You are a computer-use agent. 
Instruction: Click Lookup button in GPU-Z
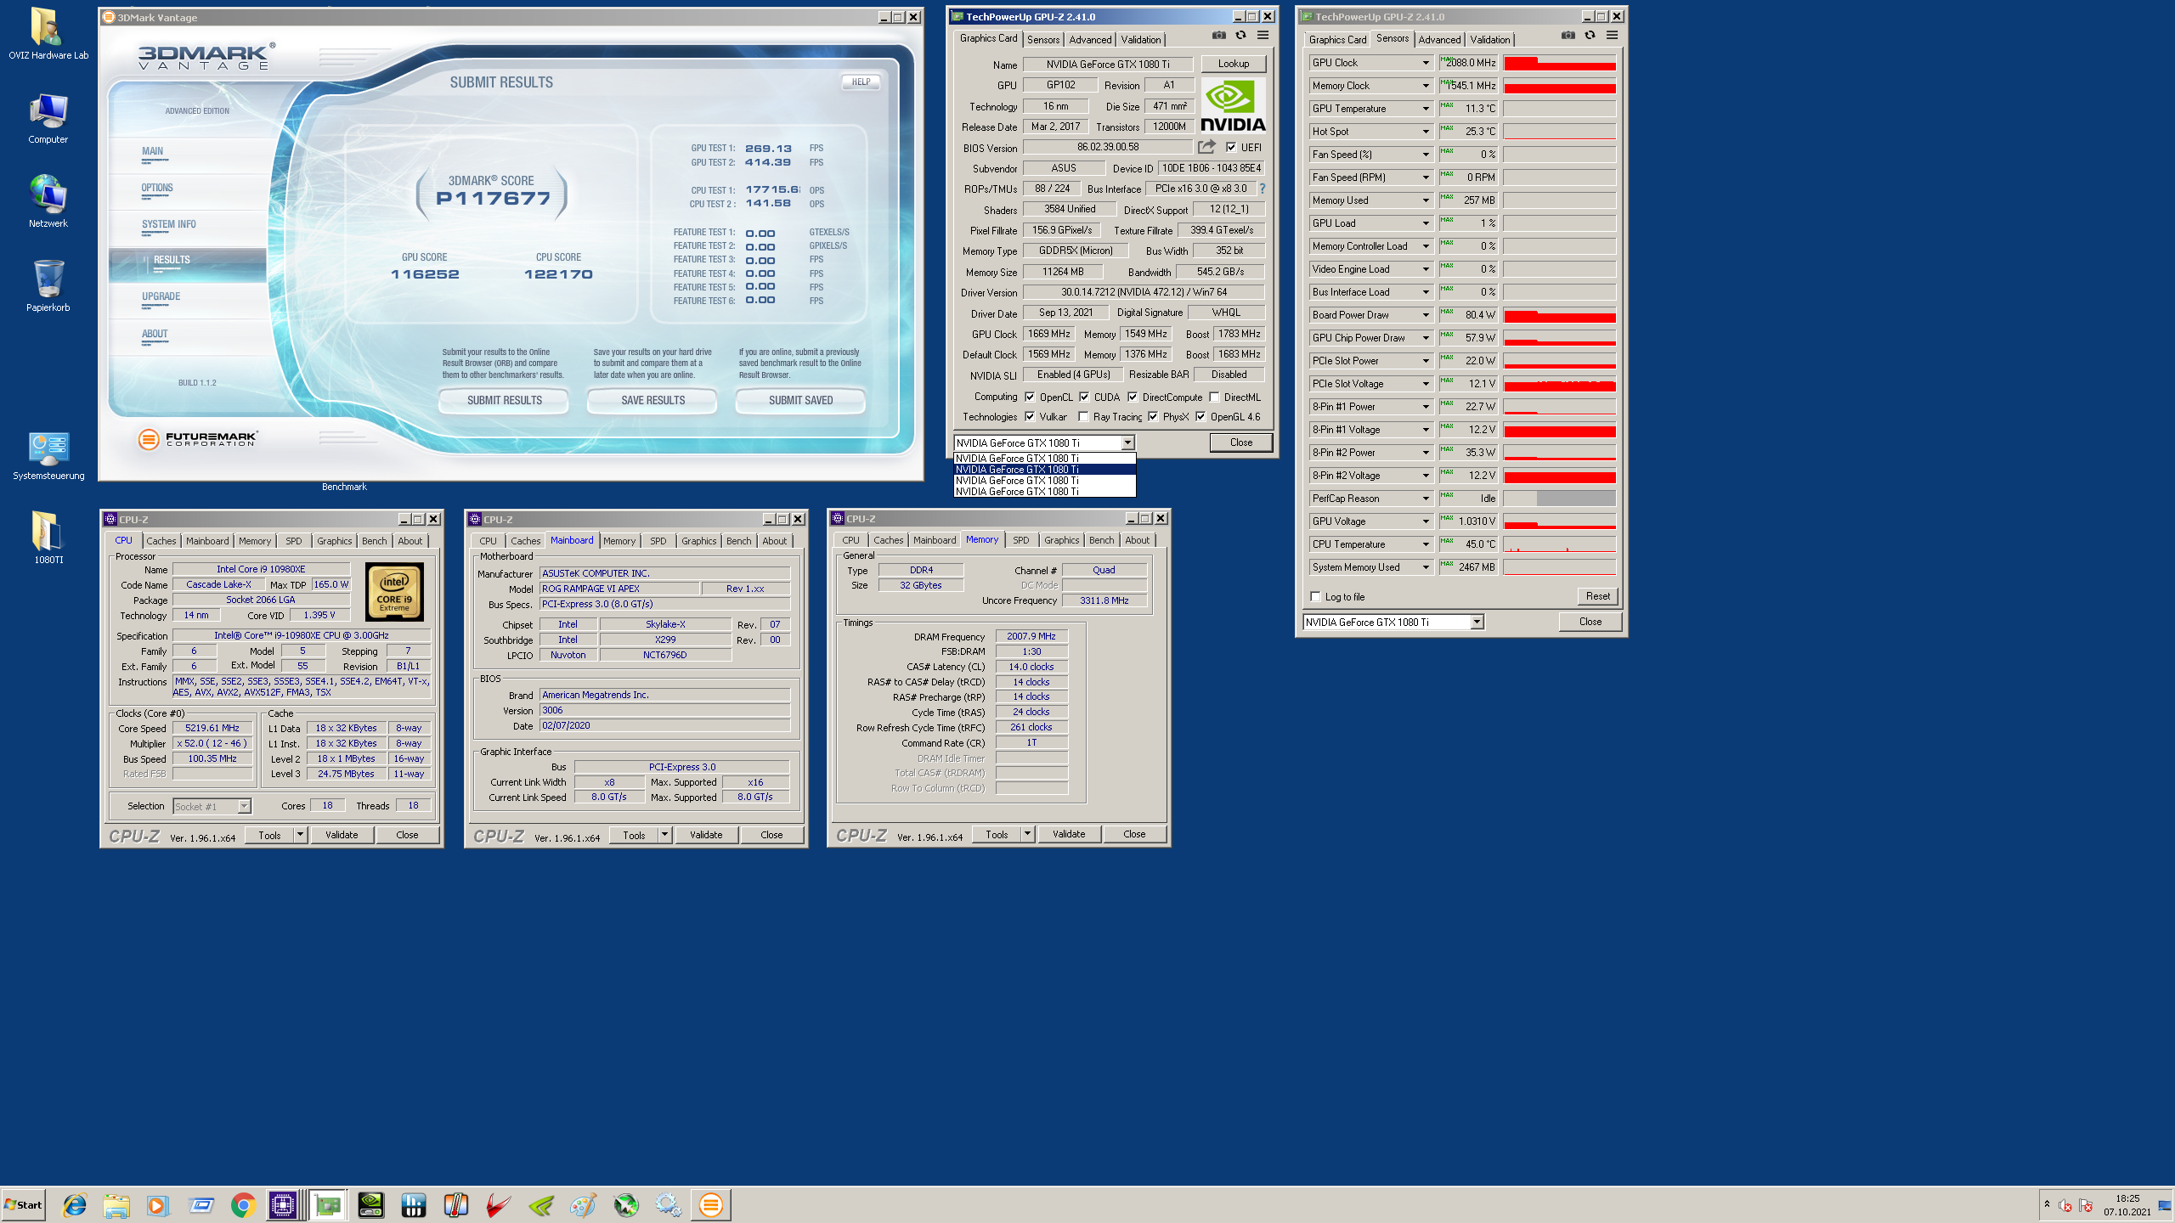pyautogui.click(x=1234, y=64)
